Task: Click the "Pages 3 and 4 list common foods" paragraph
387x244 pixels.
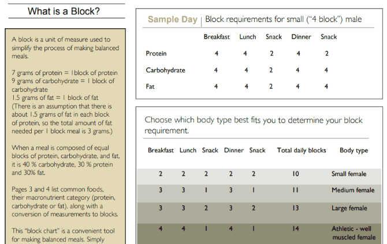Action: click(x=64, y=202)
